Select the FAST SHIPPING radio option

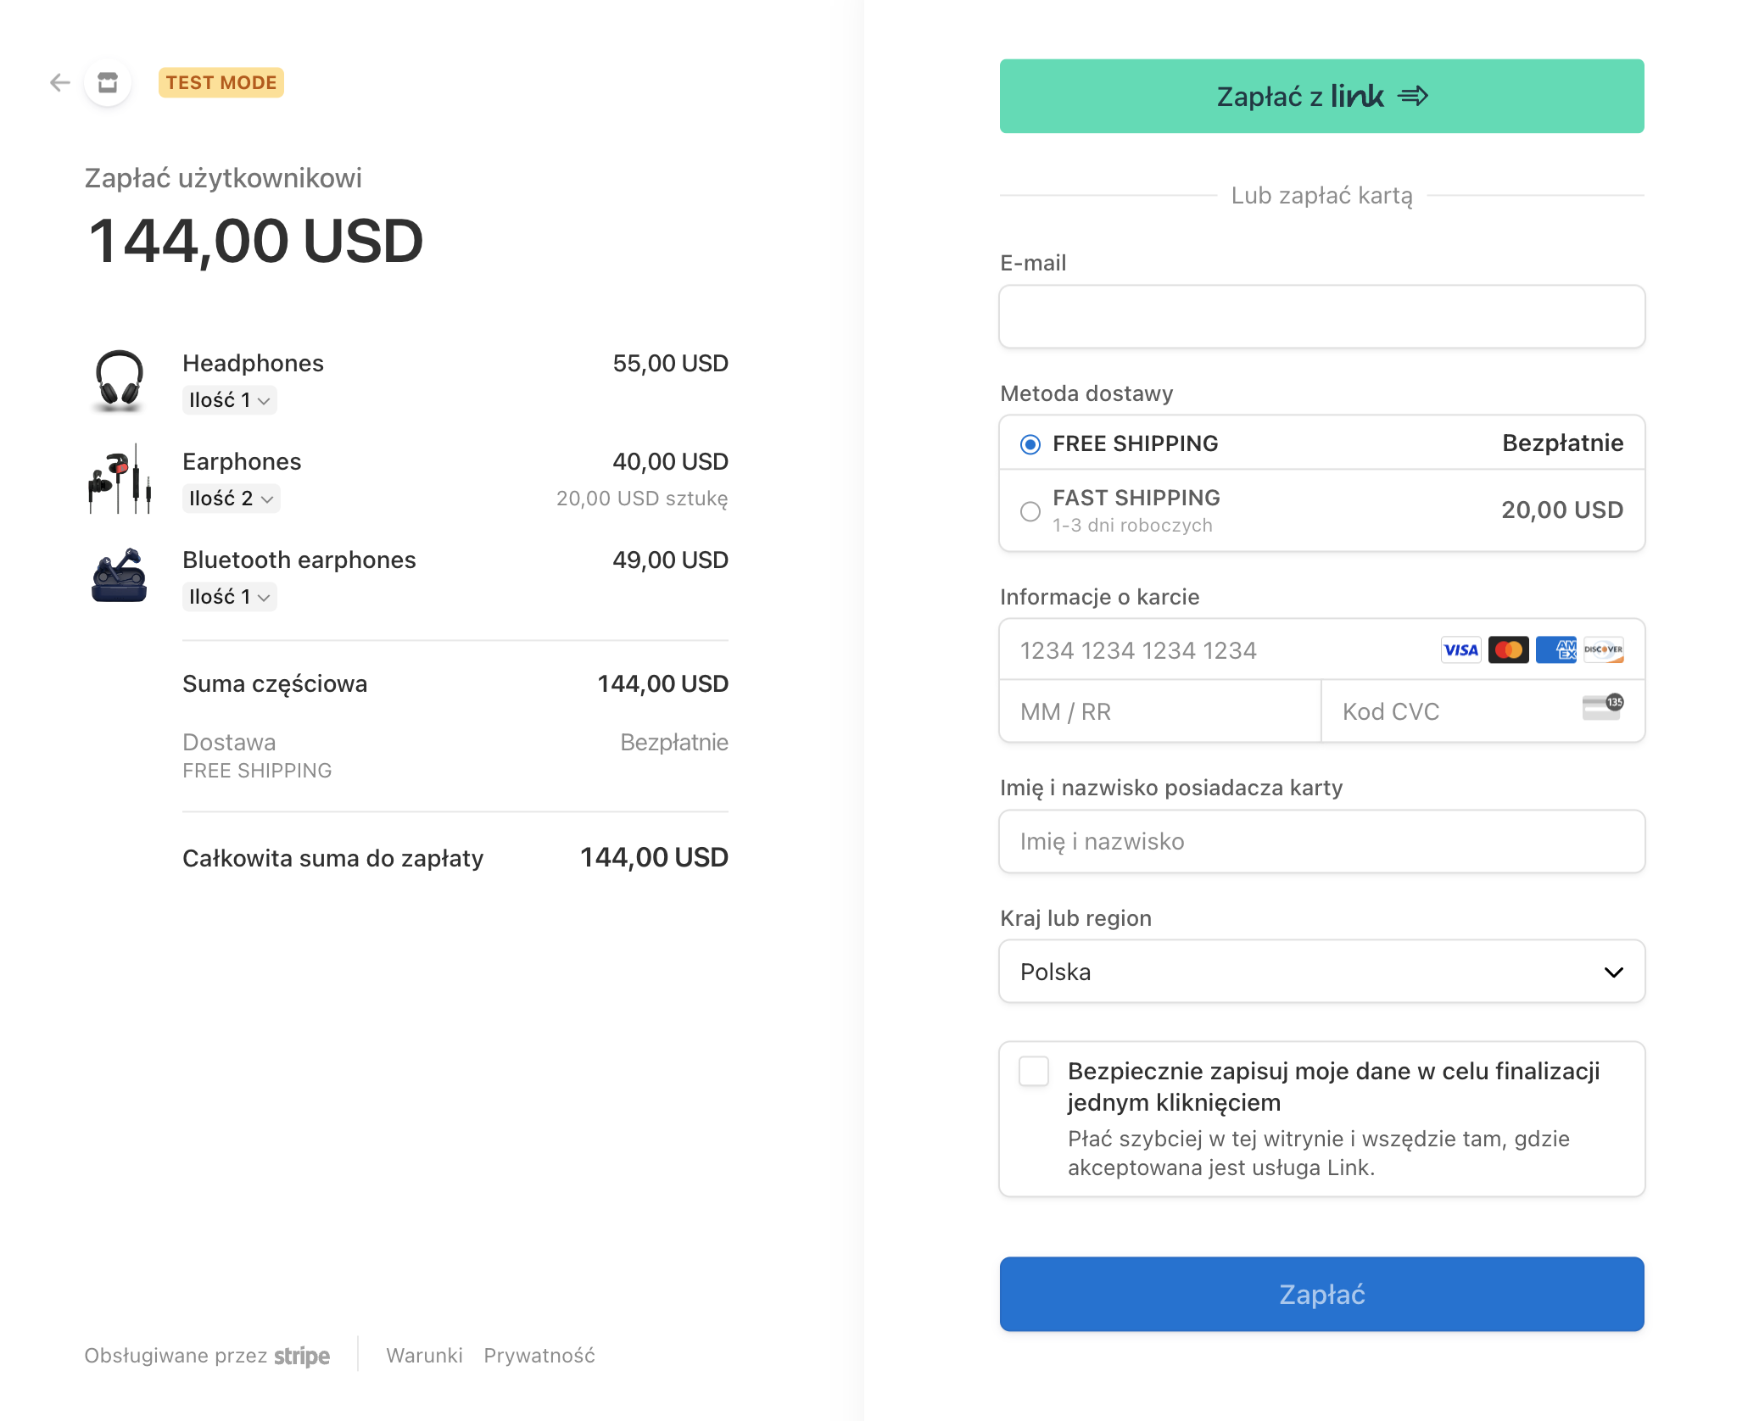click(1030, 511)
